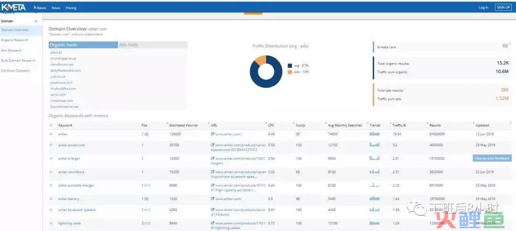
Task: Open k-Bases in top navigation
Action: (40, 8)
